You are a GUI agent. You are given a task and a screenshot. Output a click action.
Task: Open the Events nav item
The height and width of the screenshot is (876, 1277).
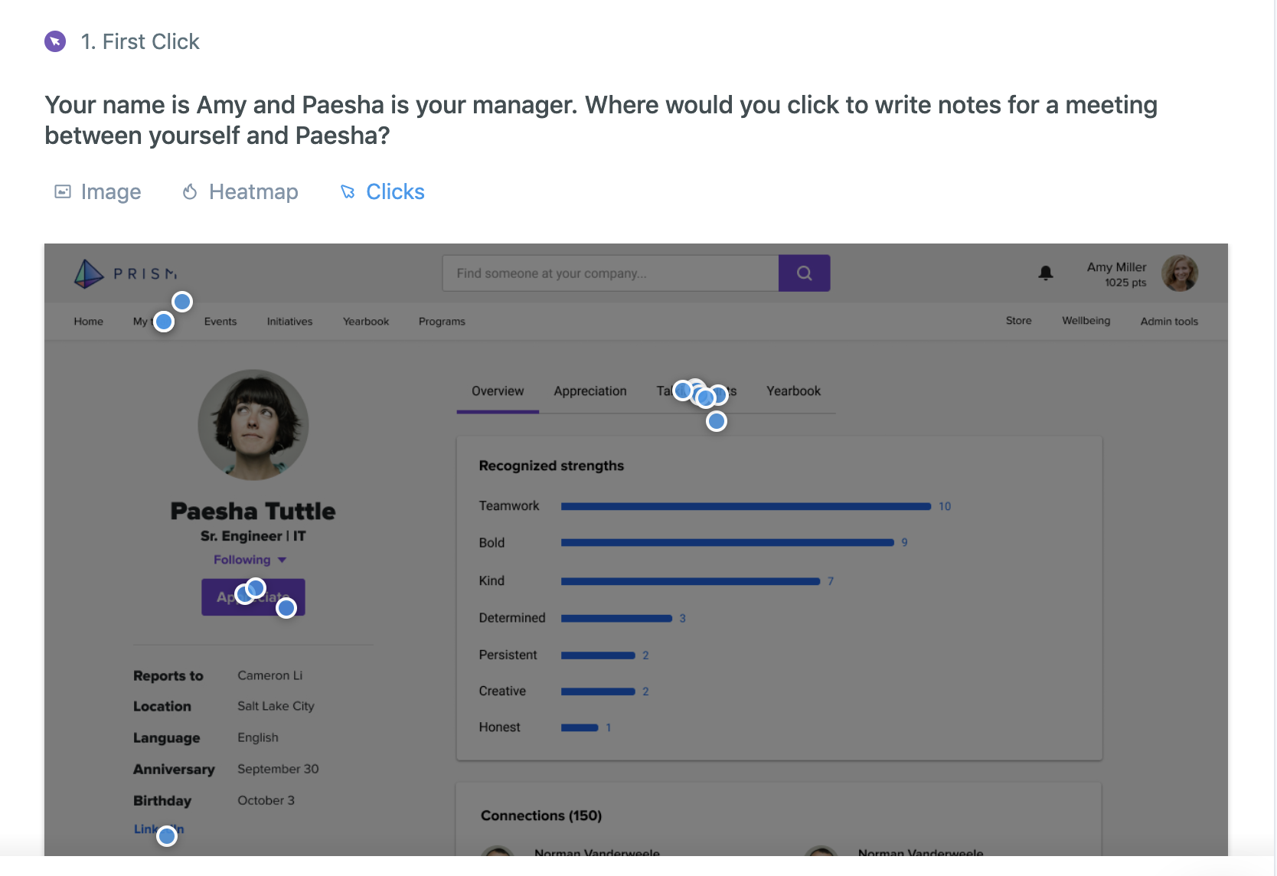point(220,322)
